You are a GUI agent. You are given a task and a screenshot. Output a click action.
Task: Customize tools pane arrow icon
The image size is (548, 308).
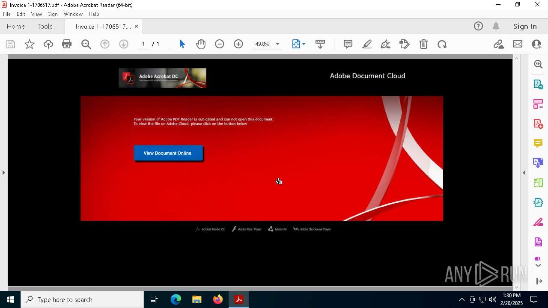pyautogui.click(x=539, y=281)
